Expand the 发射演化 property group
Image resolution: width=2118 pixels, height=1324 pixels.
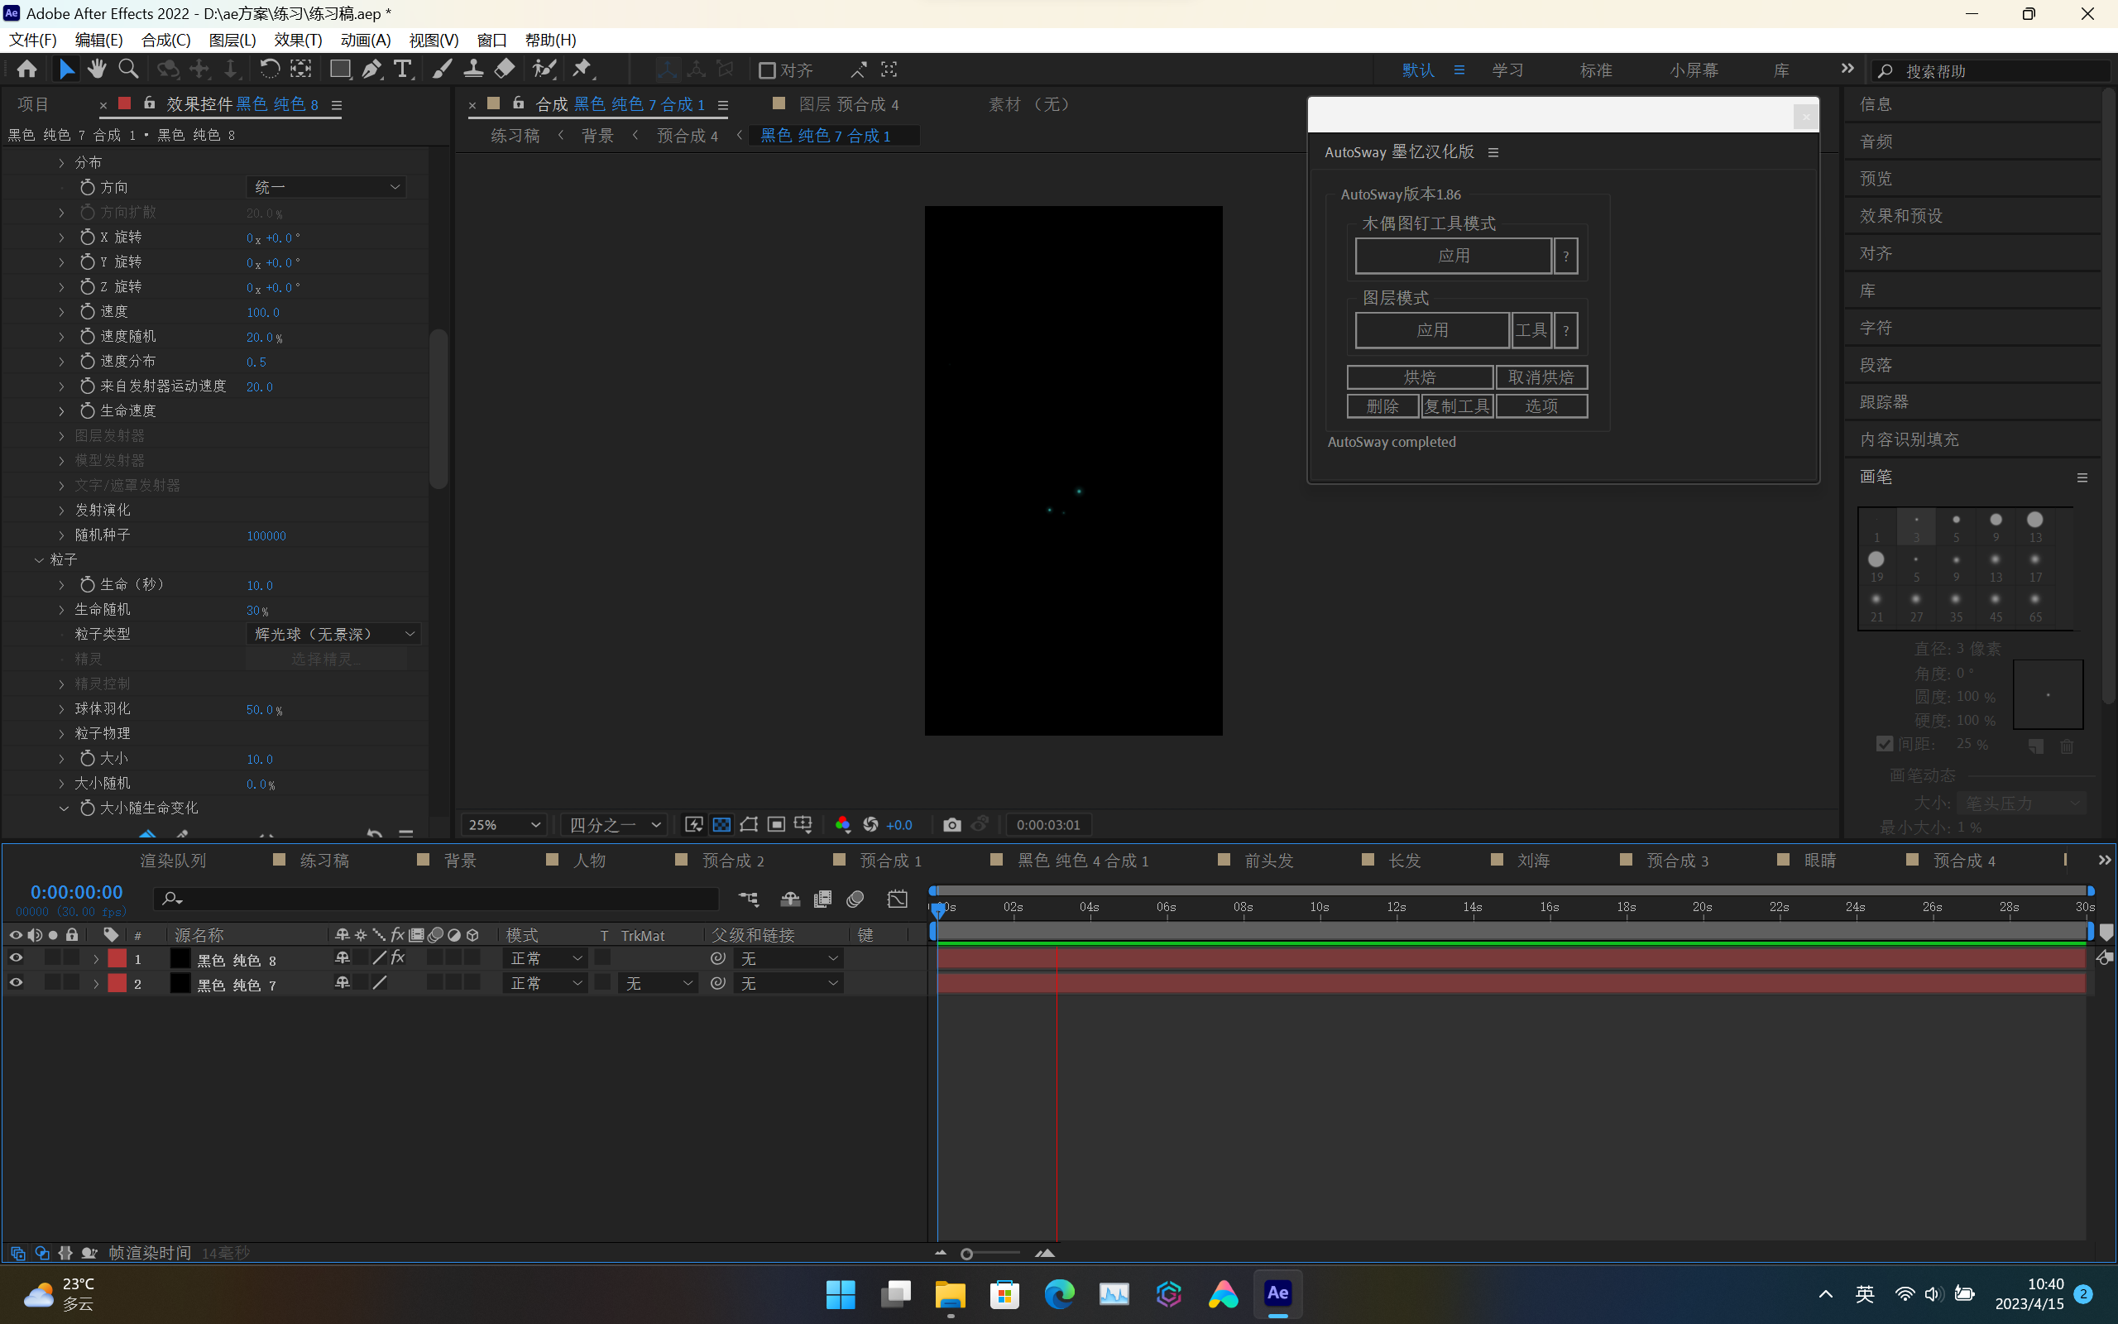click(x=61, y=511)
